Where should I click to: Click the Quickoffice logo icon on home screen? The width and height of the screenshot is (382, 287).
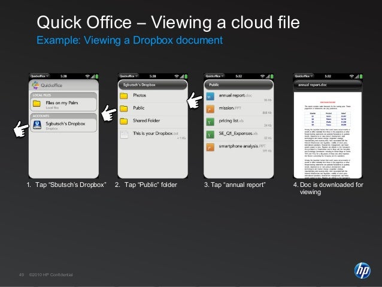pyautogui.click(x=35, y=85)
